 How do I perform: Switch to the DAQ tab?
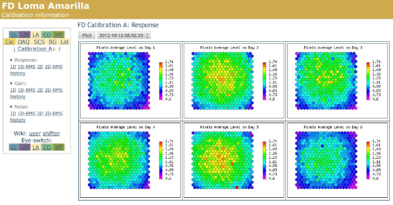pos(24,42)
